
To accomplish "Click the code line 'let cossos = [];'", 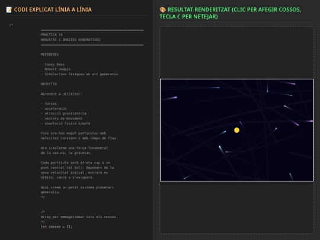I will pyautogui.click(x=56, y=227).
